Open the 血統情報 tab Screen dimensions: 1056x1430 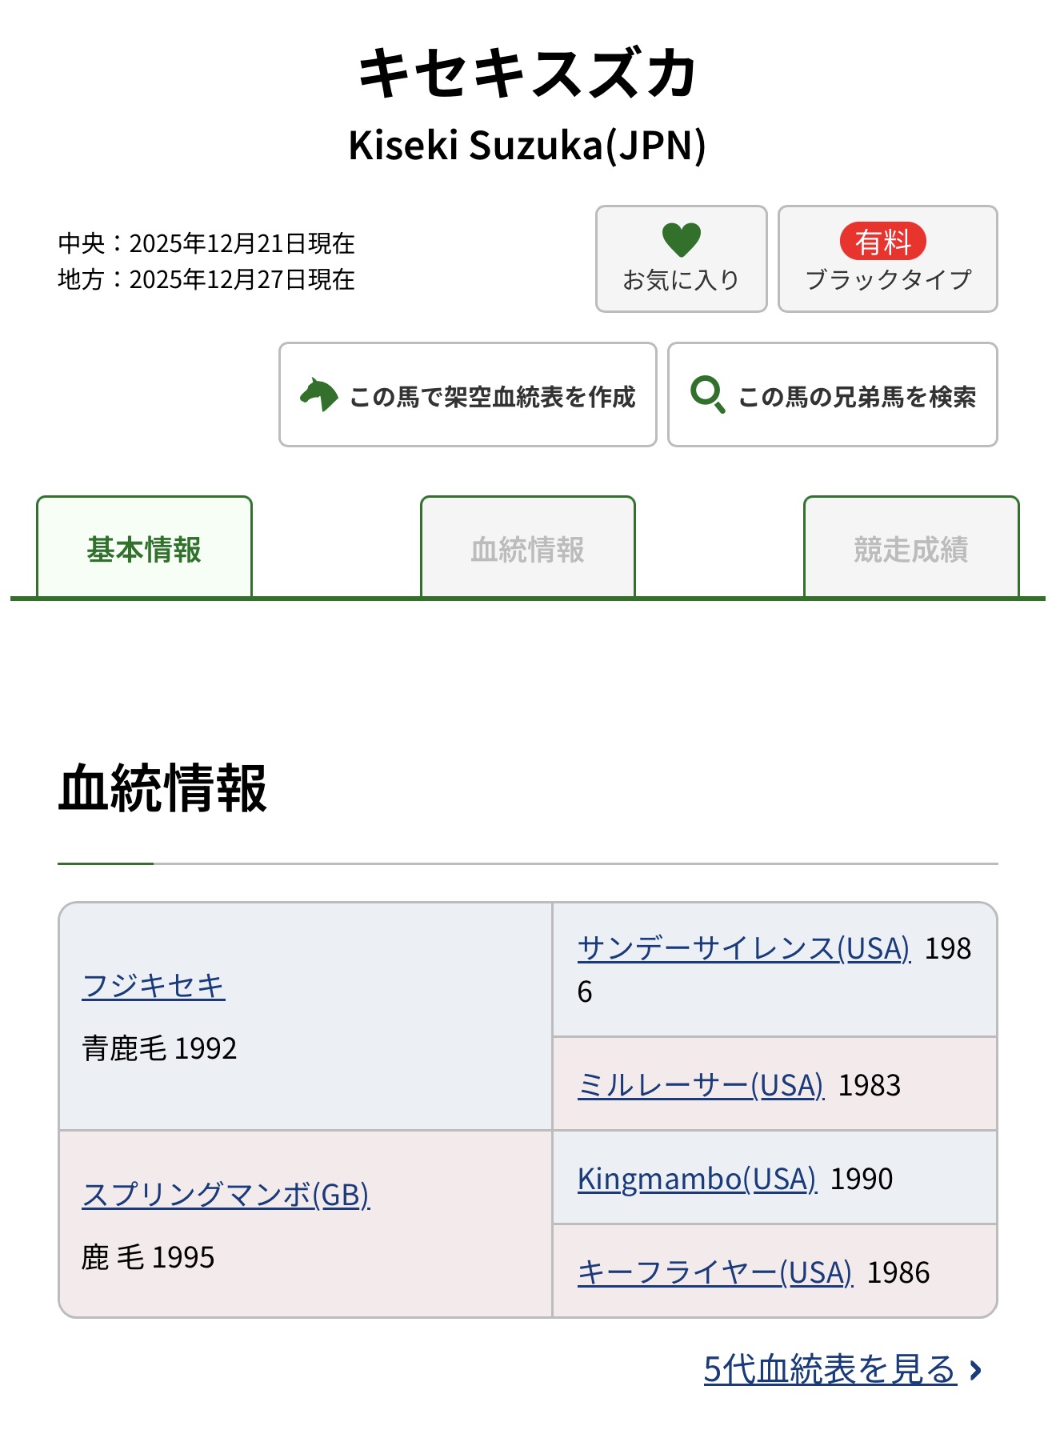pos(528,549)
